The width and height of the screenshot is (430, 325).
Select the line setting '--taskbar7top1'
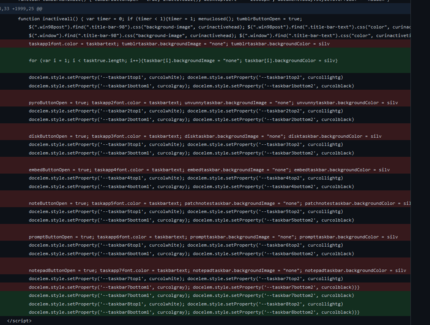click(205, 279)
